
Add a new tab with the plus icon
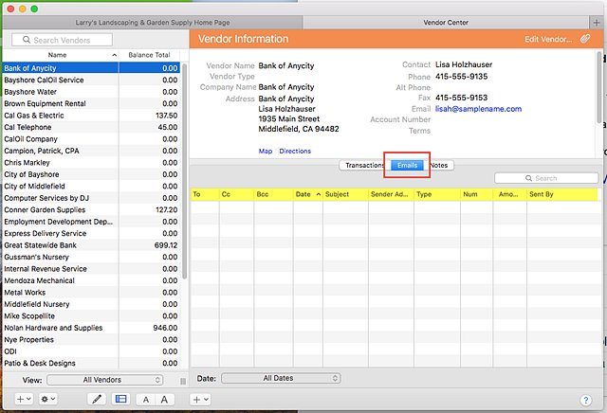point(597,23)
